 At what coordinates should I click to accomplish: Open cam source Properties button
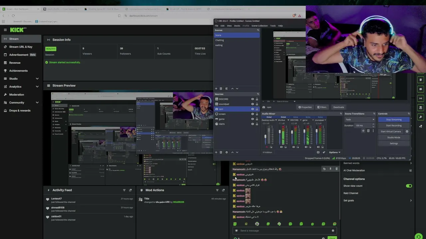305,107
